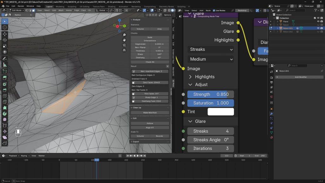Open the Render menu in the top bar

[21, 6]
